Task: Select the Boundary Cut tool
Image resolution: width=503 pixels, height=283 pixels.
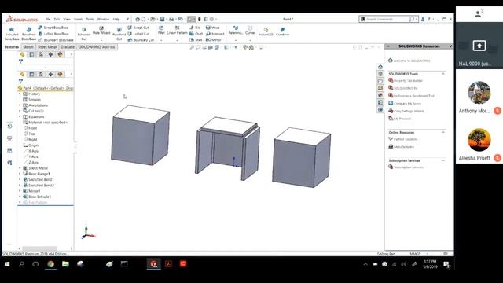Action: tap(141, 40)
